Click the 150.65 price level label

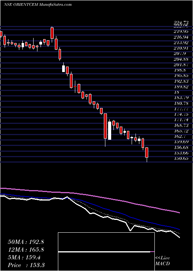coord(181,158)
